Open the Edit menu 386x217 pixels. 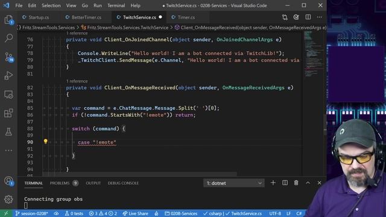click(x=32, y=5)
